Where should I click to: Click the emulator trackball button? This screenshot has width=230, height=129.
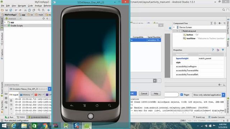[91, 116]
